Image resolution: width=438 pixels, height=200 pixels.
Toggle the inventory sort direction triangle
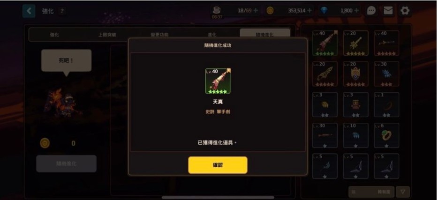pyautogui.click(x=403, y=192)
